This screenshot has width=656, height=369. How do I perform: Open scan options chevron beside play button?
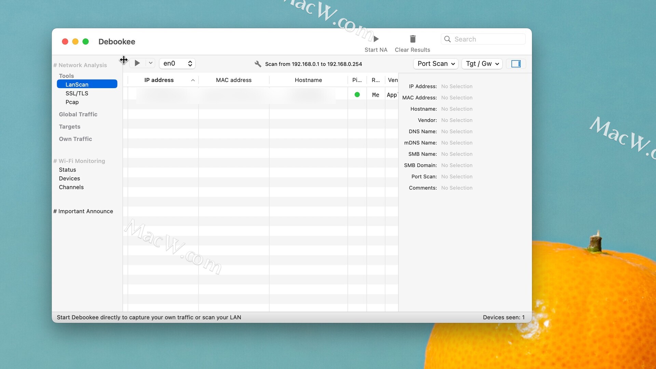151,63
